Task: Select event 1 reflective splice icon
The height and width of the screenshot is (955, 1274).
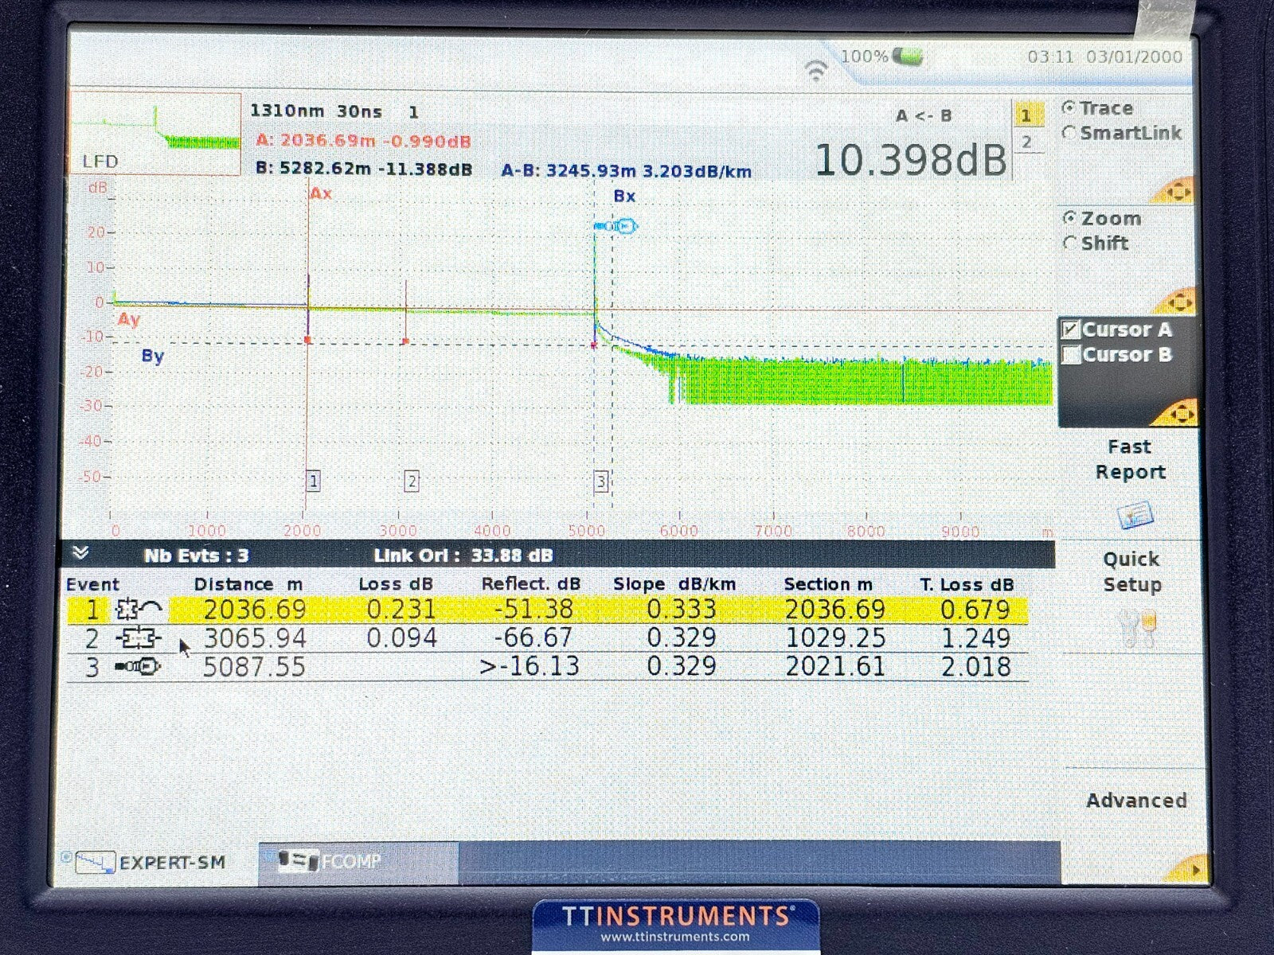Action: (x=139, y=610)
